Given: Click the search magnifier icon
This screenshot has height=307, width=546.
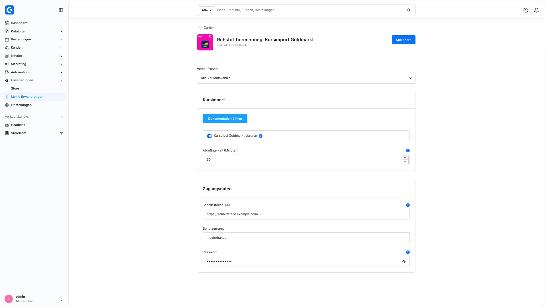Looking at the screenshot, I should coord(409,10).
